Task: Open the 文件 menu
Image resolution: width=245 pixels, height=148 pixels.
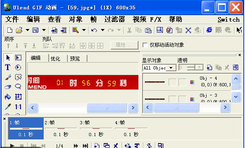Action: tap(12, 19)
